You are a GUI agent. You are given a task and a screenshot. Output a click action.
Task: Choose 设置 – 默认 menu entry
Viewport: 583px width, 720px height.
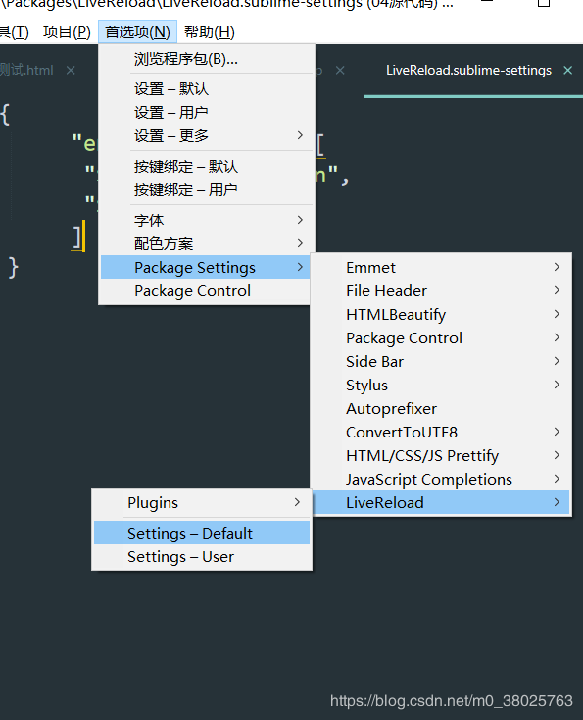pos(207,88)
